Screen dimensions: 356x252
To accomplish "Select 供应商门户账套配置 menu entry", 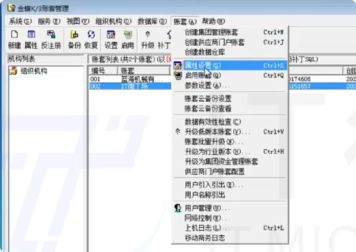I will coord(230,171).
